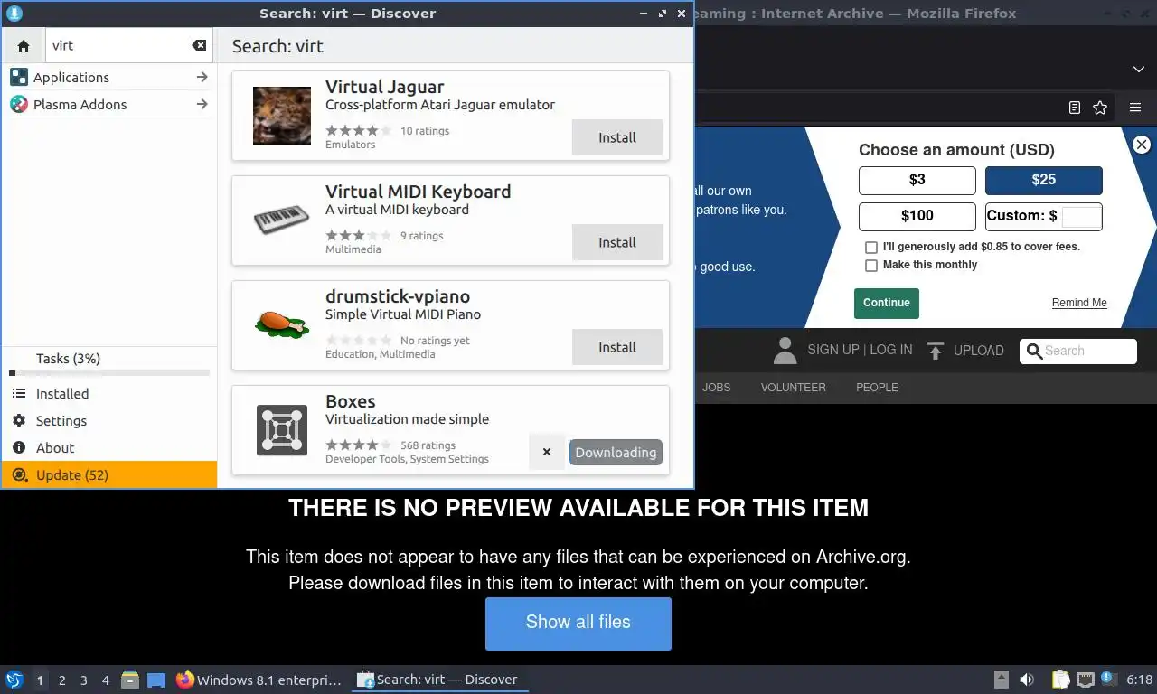Open the clipboard tray icon
Image resolution: width=1157 pixels, height=694 pixels.
tap(1061, 680)
